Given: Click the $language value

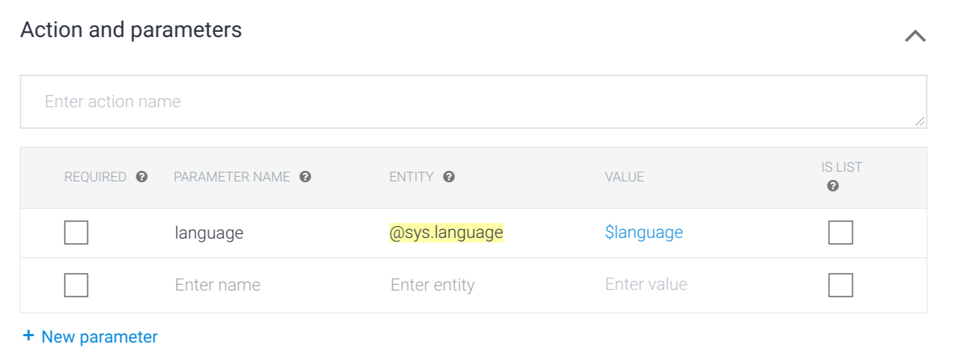Looking at the screenshot, I should (644, 233).
